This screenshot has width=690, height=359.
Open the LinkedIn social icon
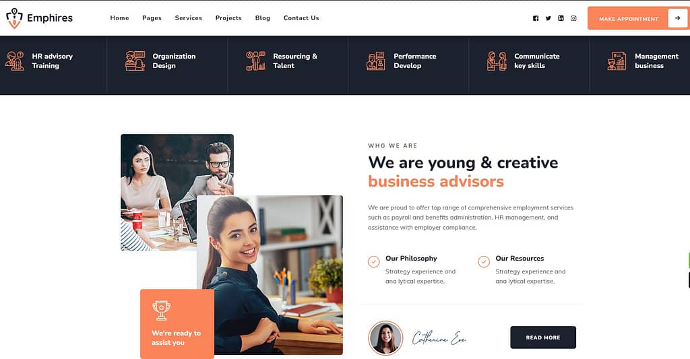(x=561, y=18)
